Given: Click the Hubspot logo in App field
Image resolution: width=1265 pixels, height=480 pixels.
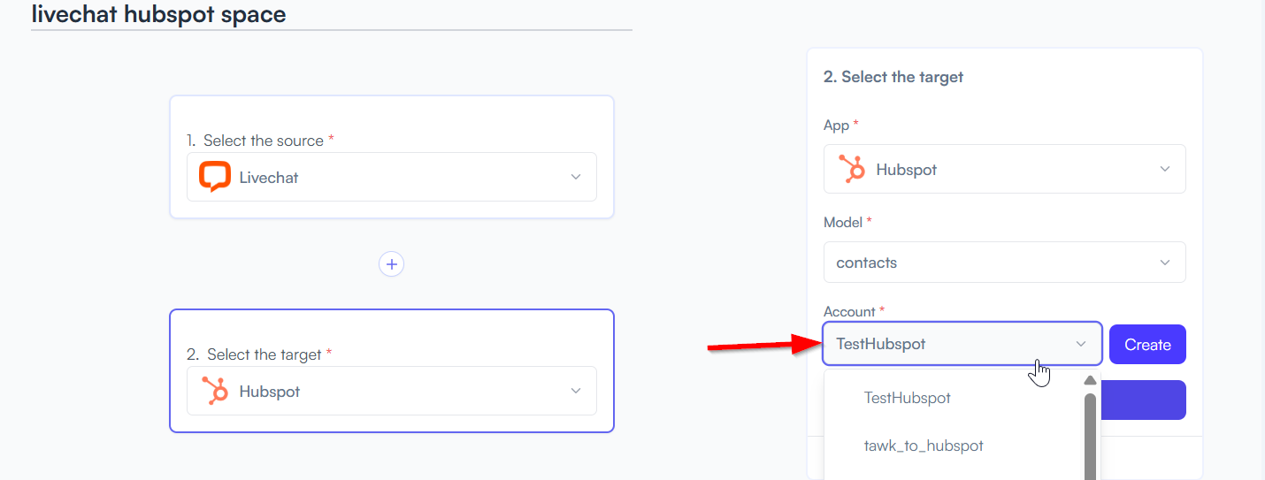Looking at the screenshot, I should pyautogui.click(x=852, y=169).
